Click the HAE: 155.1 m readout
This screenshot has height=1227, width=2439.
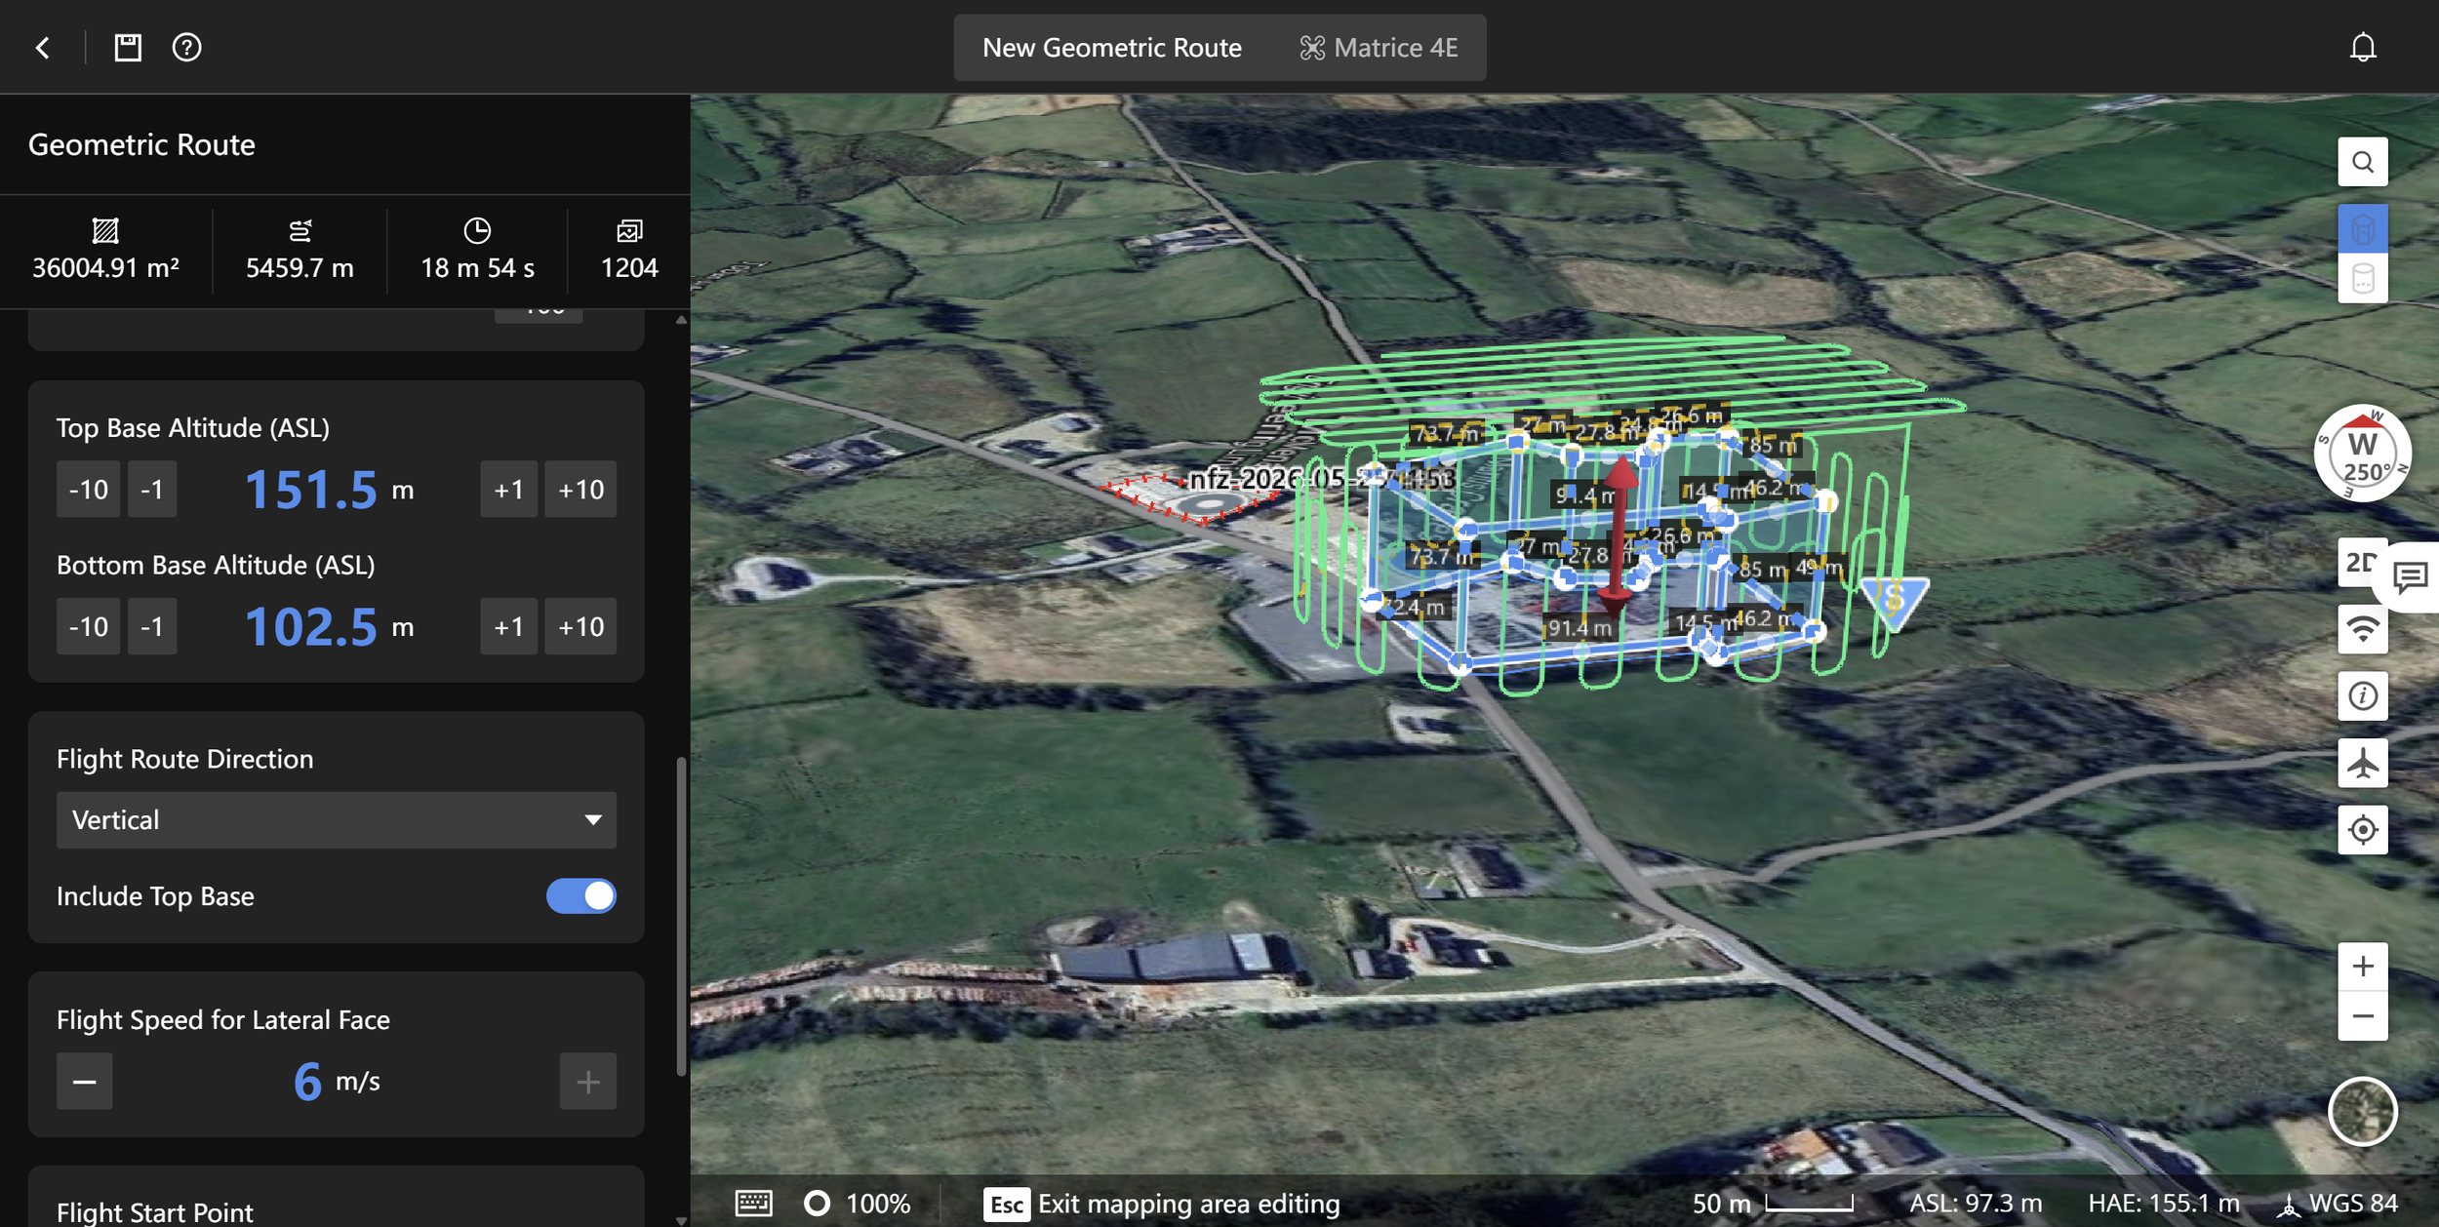click(x=2163, y=1204)
